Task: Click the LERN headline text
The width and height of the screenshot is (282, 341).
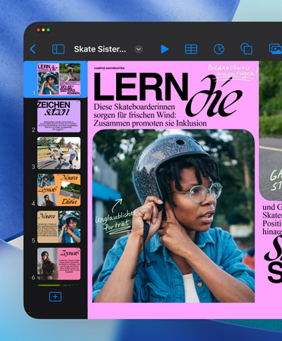Action: (141, 87)
